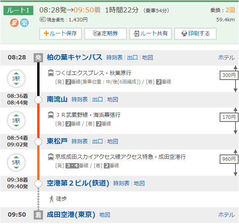Open 東松戸 station link
The image size is (239, 224).
pyautogui.click(x=57, y=141)
